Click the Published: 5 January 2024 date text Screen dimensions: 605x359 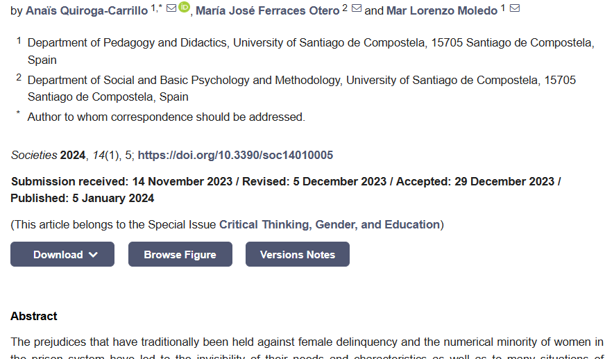coord(82,199)
